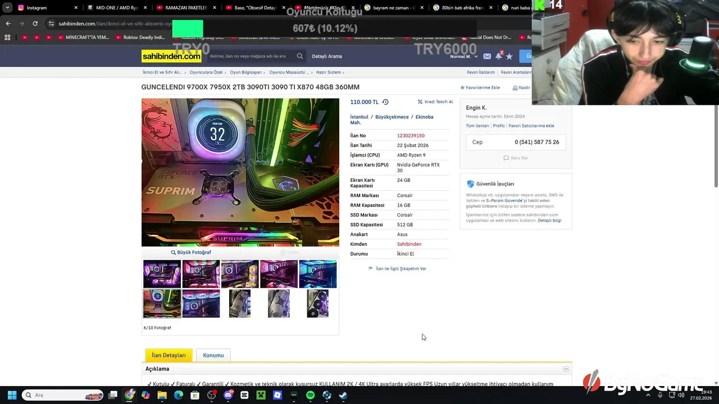Open Spotify from the taskbar

point(311,395)
